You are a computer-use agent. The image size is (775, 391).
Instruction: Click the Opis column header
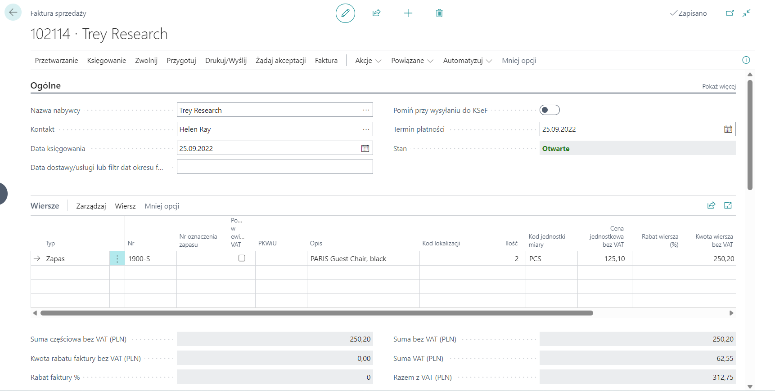tap(316, 243)
